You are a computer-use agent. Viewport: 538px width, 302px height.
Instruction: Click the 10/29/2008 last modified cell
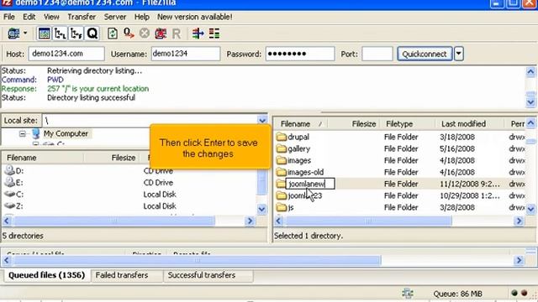(x=470, y=195)
